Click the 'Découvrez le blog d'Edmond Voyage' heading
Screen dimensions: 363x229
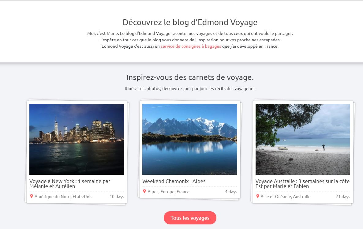coord(190,22)
